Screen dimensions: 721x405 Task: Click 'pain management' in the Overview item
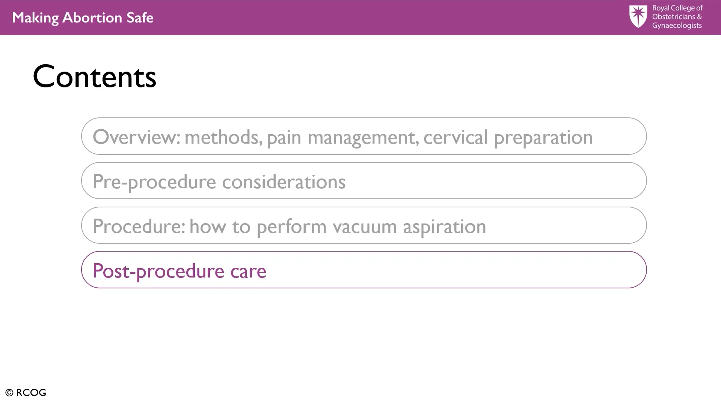(x=343, y=137)
